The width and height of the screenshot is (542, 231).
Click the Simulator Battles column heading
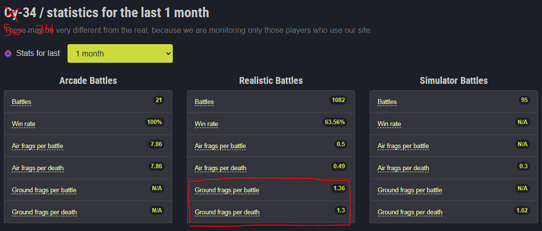click(454, 80)
